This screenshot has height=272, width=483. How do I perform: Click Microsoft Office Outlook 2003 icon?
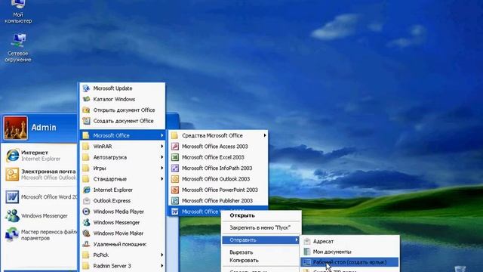tap(174, 179)
